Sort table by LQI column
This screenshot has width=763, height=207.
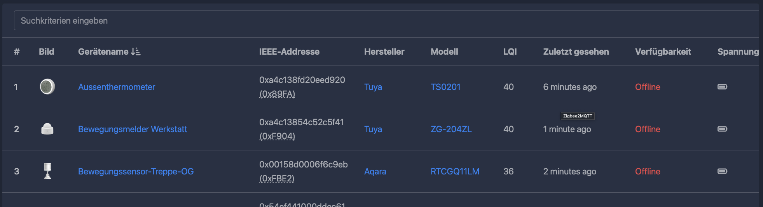510,52
